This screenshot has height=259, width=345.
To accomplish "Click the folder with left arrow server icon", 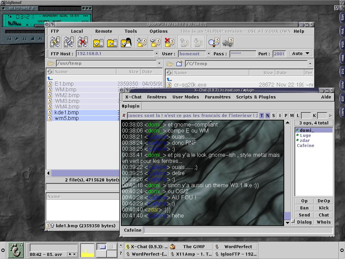I will 112,42.
